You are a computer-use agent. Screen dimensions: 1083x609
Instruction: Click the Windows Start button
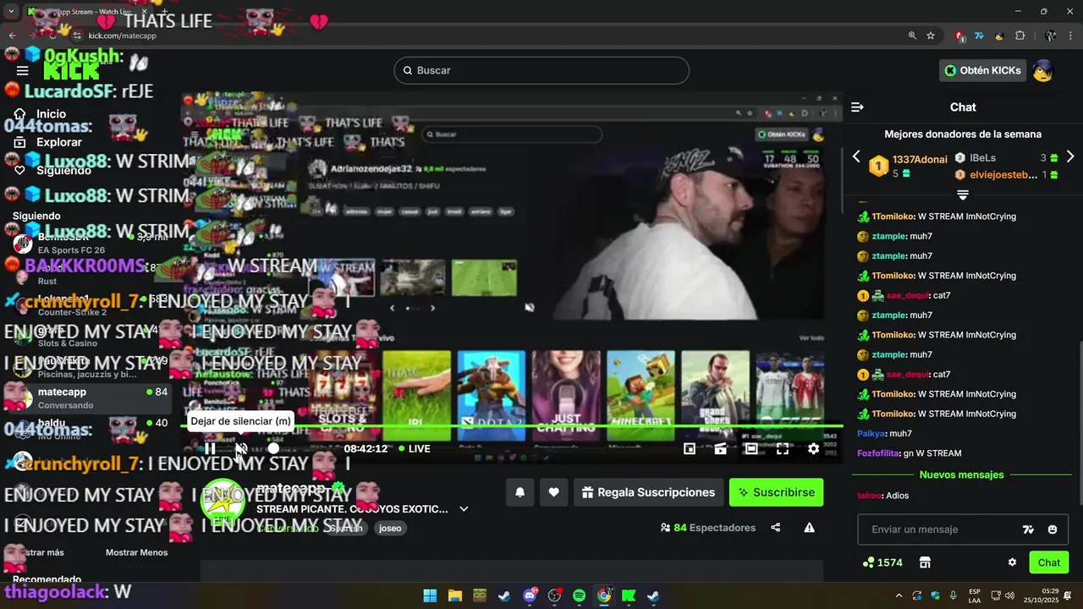430,595
